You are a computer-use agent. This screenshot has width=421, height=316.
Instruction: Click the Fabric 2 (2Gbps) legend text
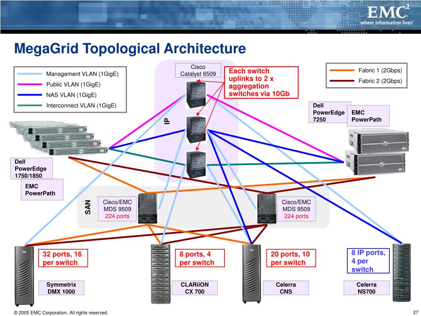pos(380,81)
